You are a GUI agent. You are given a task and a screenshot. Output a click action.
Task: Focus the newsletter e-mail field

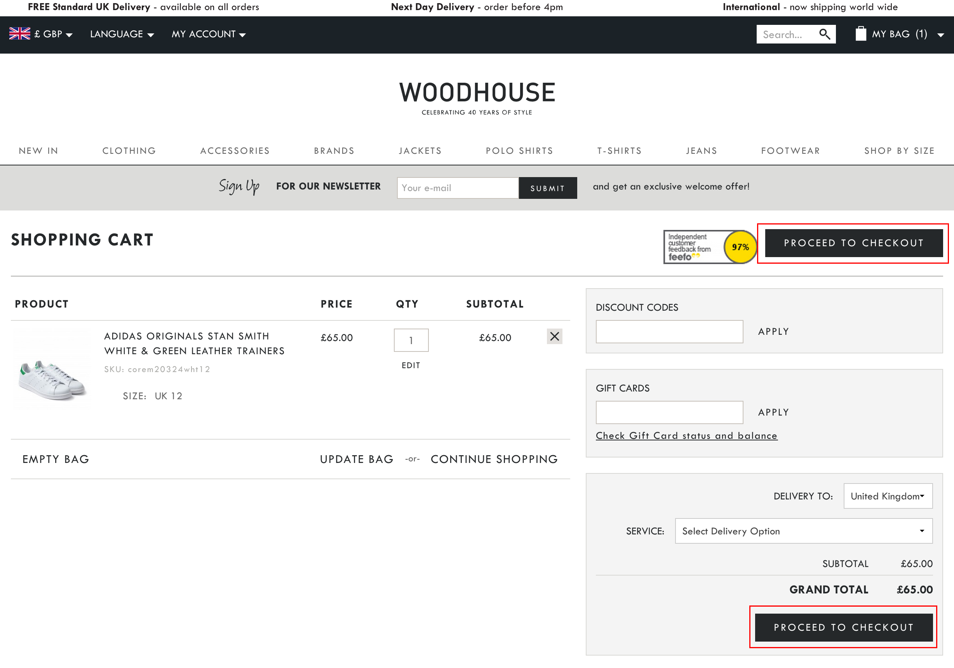coord(458,188)
